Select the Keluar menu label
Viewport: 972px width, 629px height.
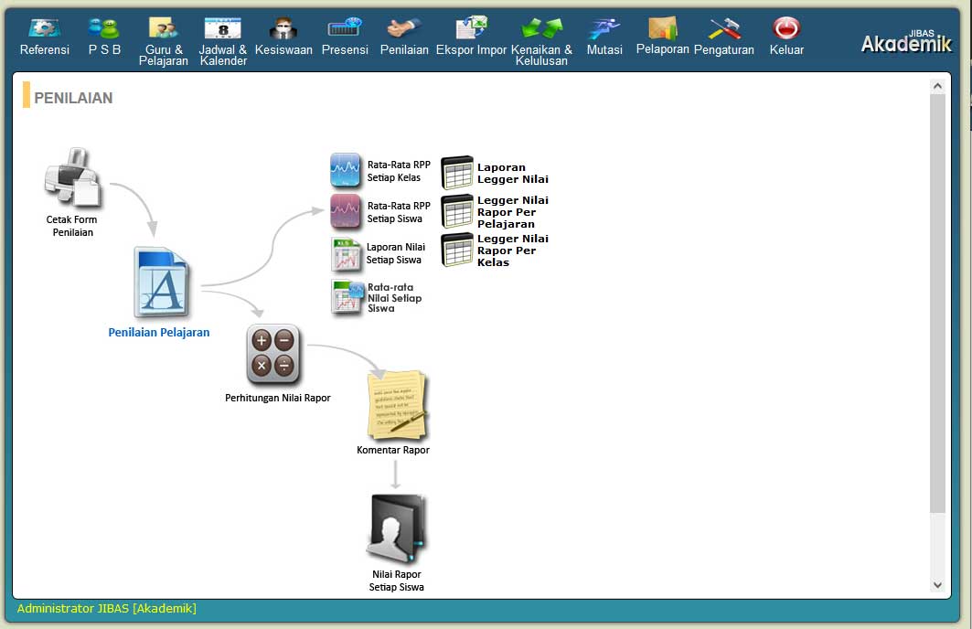tap(786, 49)
